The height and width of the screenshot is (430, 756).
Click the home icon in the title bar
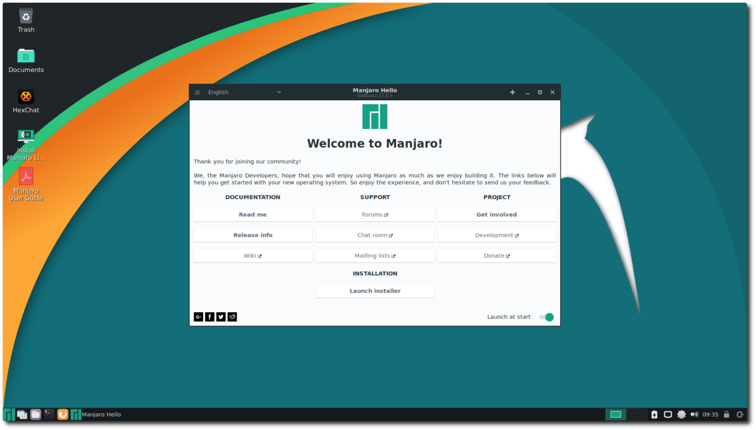point(197,92)
